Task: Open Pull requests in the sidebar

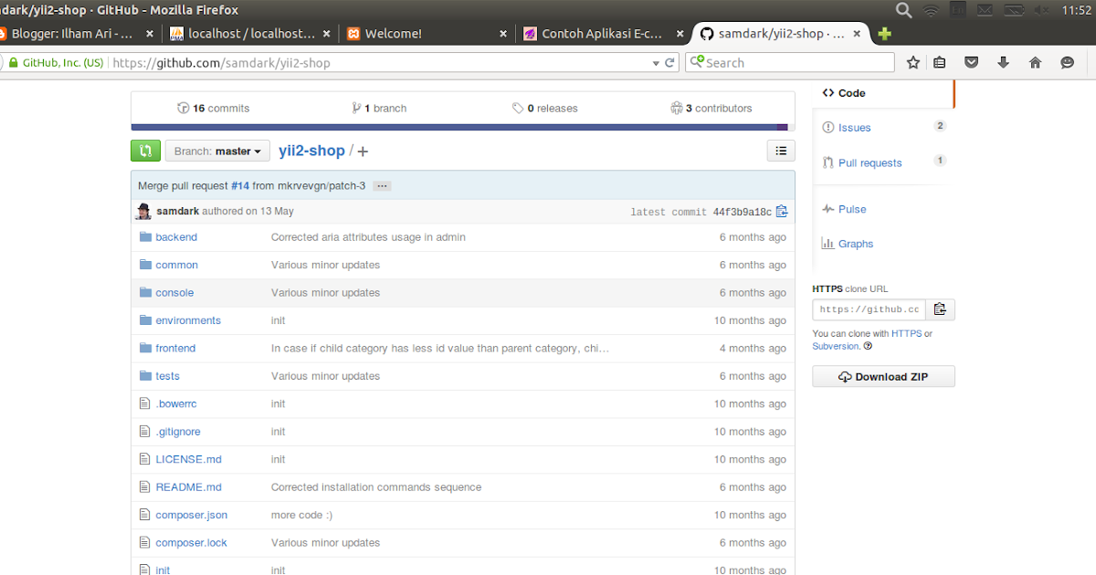Action: tap(862, 163)
